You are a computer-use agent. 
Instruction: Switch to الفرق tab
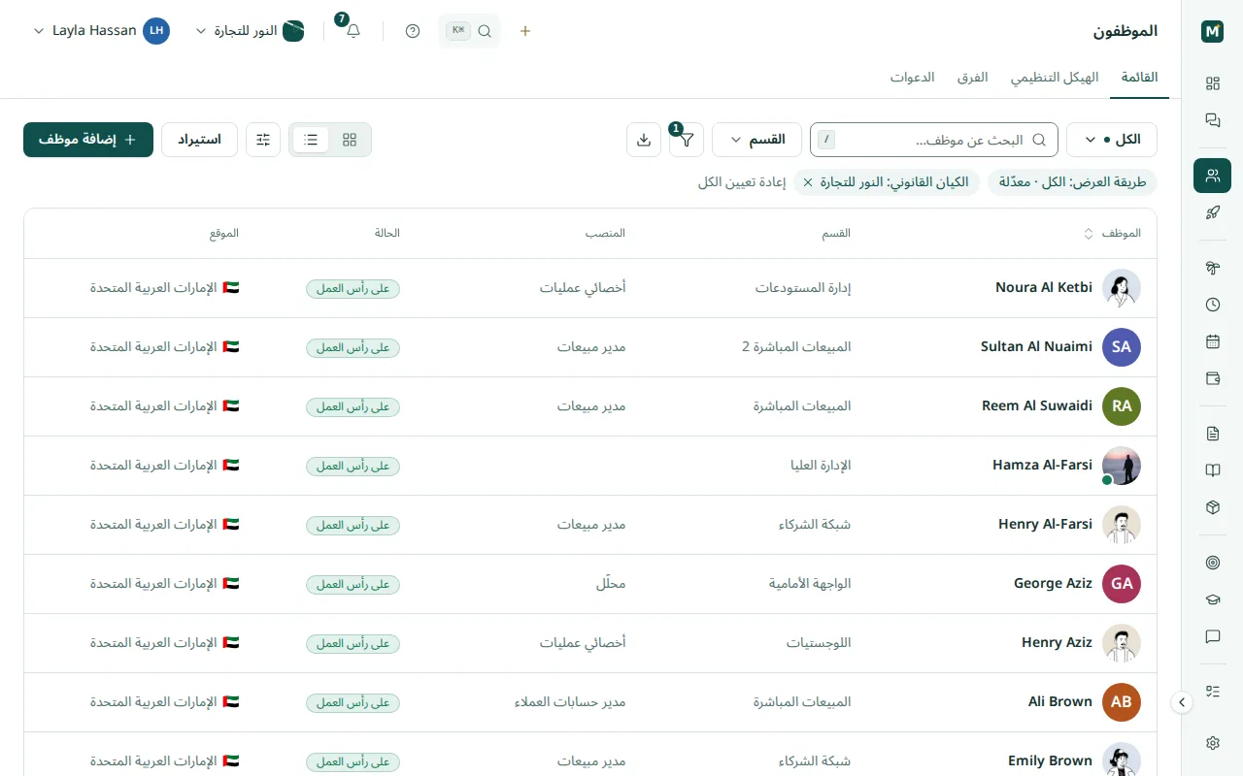click(x=972, y=78)
